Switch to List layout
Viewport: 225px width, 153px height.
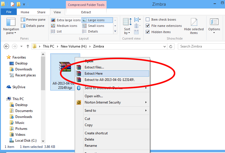(56, 31)
